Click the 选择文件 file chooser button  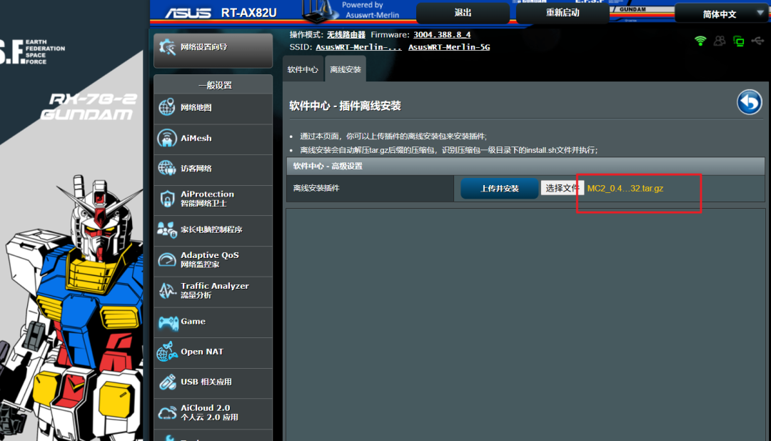pos(563,187)
